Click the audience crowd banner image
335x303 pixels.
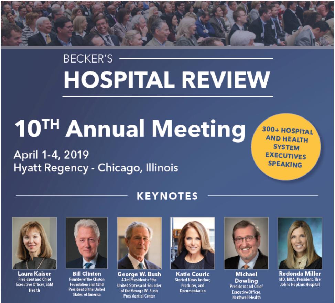(167, 22)
